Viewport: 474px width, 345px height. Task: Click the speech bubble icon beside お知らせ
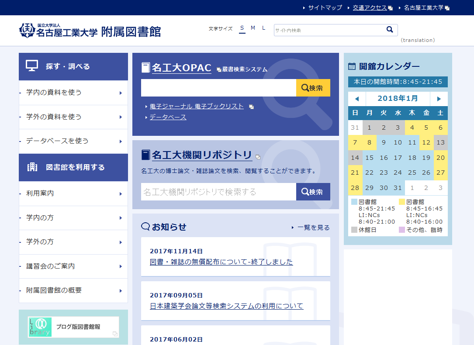click(145, 226)
